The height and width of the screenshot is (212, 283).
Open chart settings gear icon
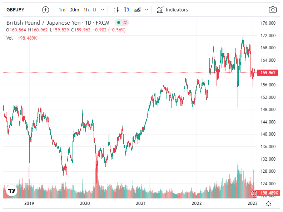point(268,203)
